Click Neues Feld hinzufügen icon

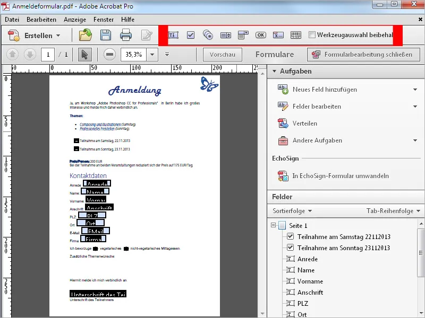pyautogui.click(x=283, y=90)
